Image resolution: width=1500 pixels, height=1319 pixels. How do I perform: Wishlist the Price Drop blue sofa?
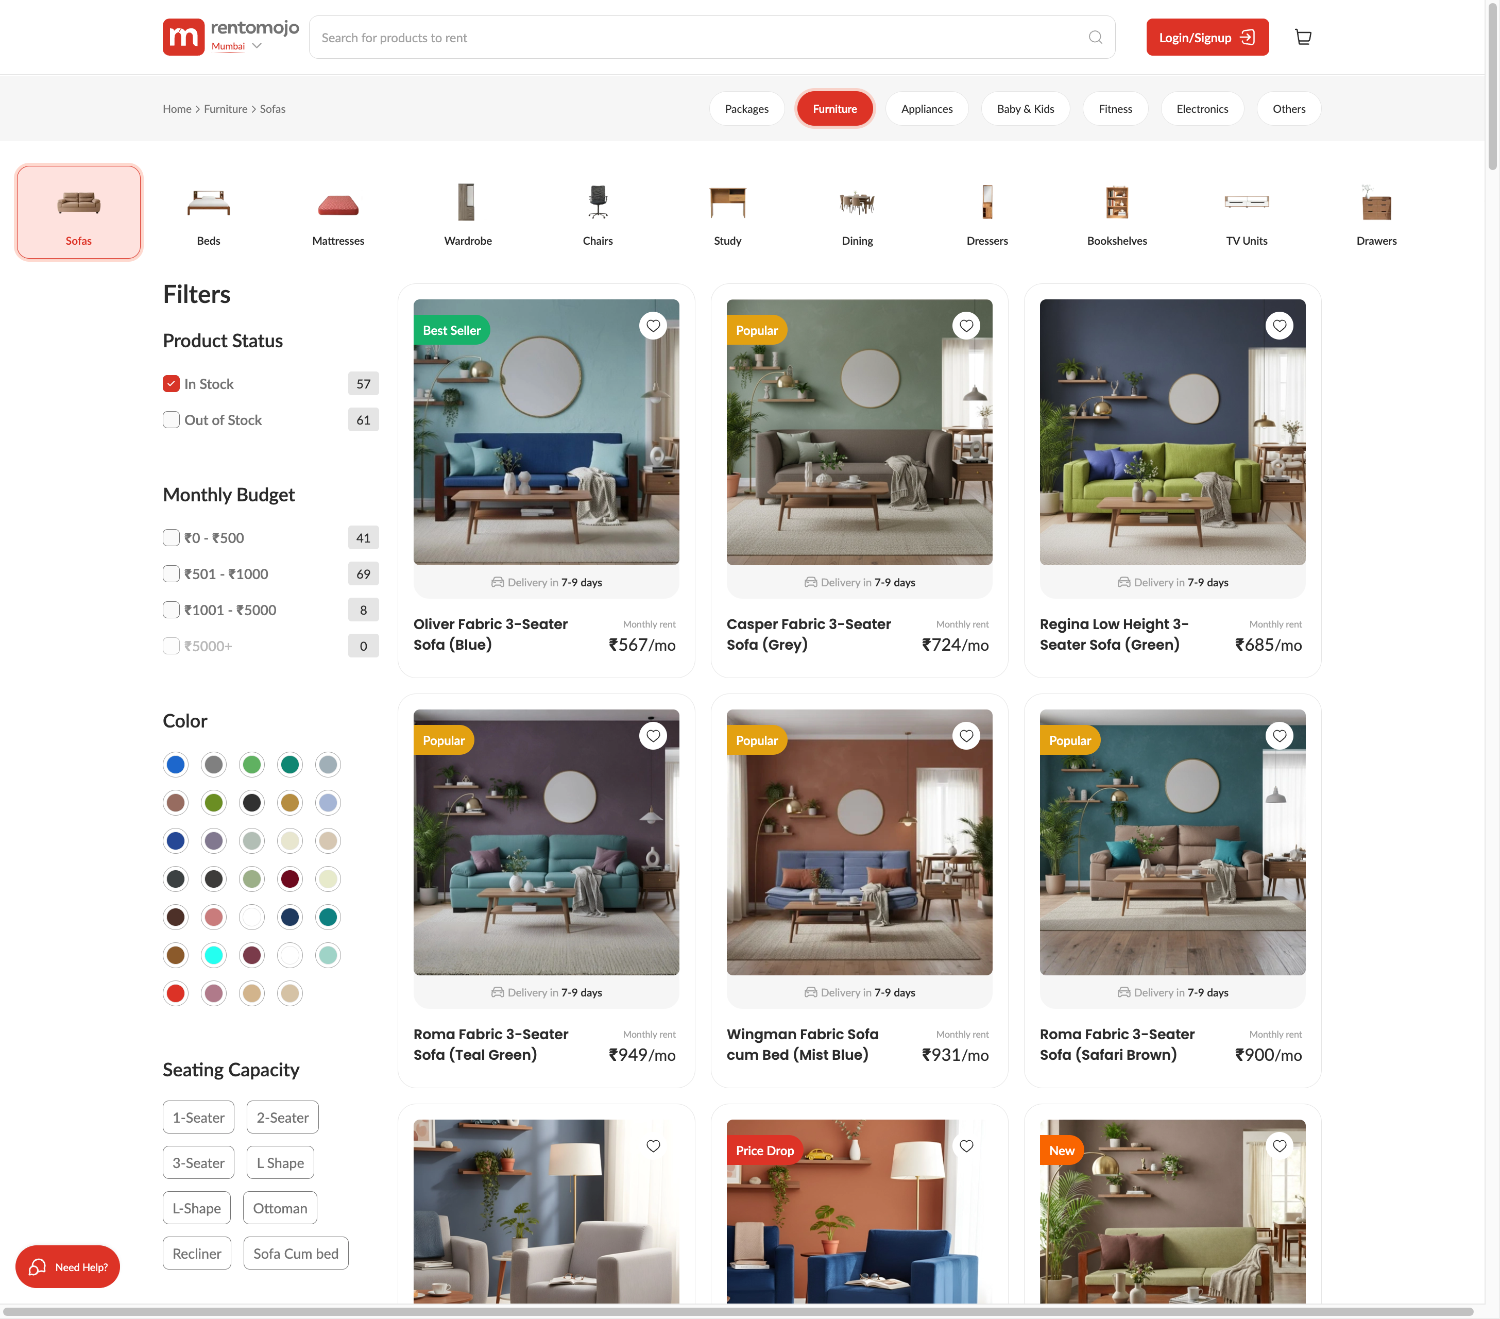point(966,1146)
